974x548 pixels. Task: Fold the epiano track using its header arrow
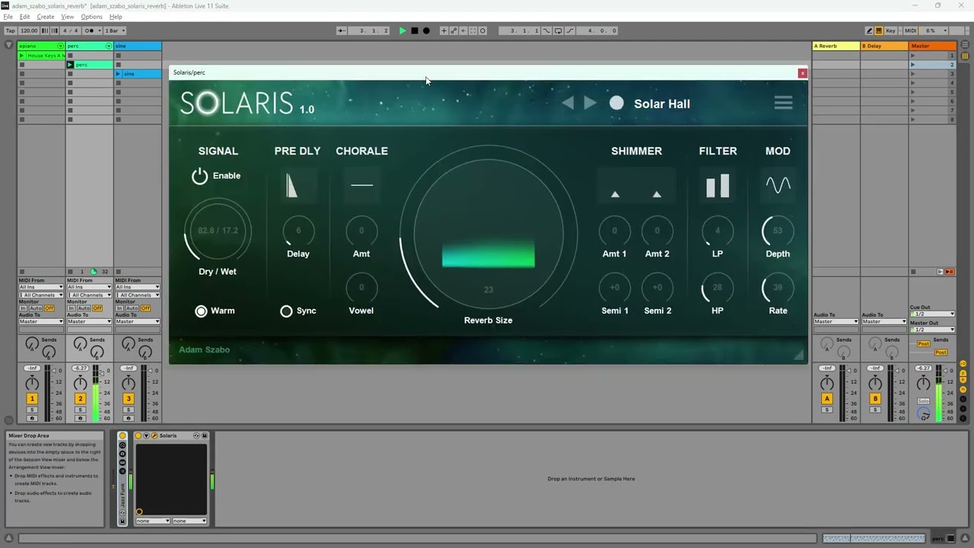(60, 46)
